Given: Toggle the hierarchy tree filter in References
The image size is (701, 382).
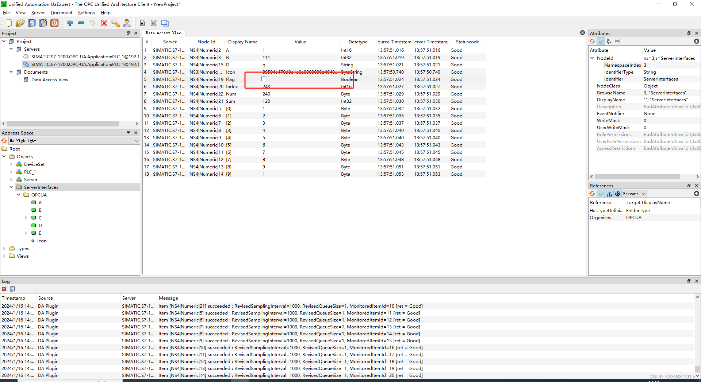Looking at the screenshot, I should [x=609, y=194].
